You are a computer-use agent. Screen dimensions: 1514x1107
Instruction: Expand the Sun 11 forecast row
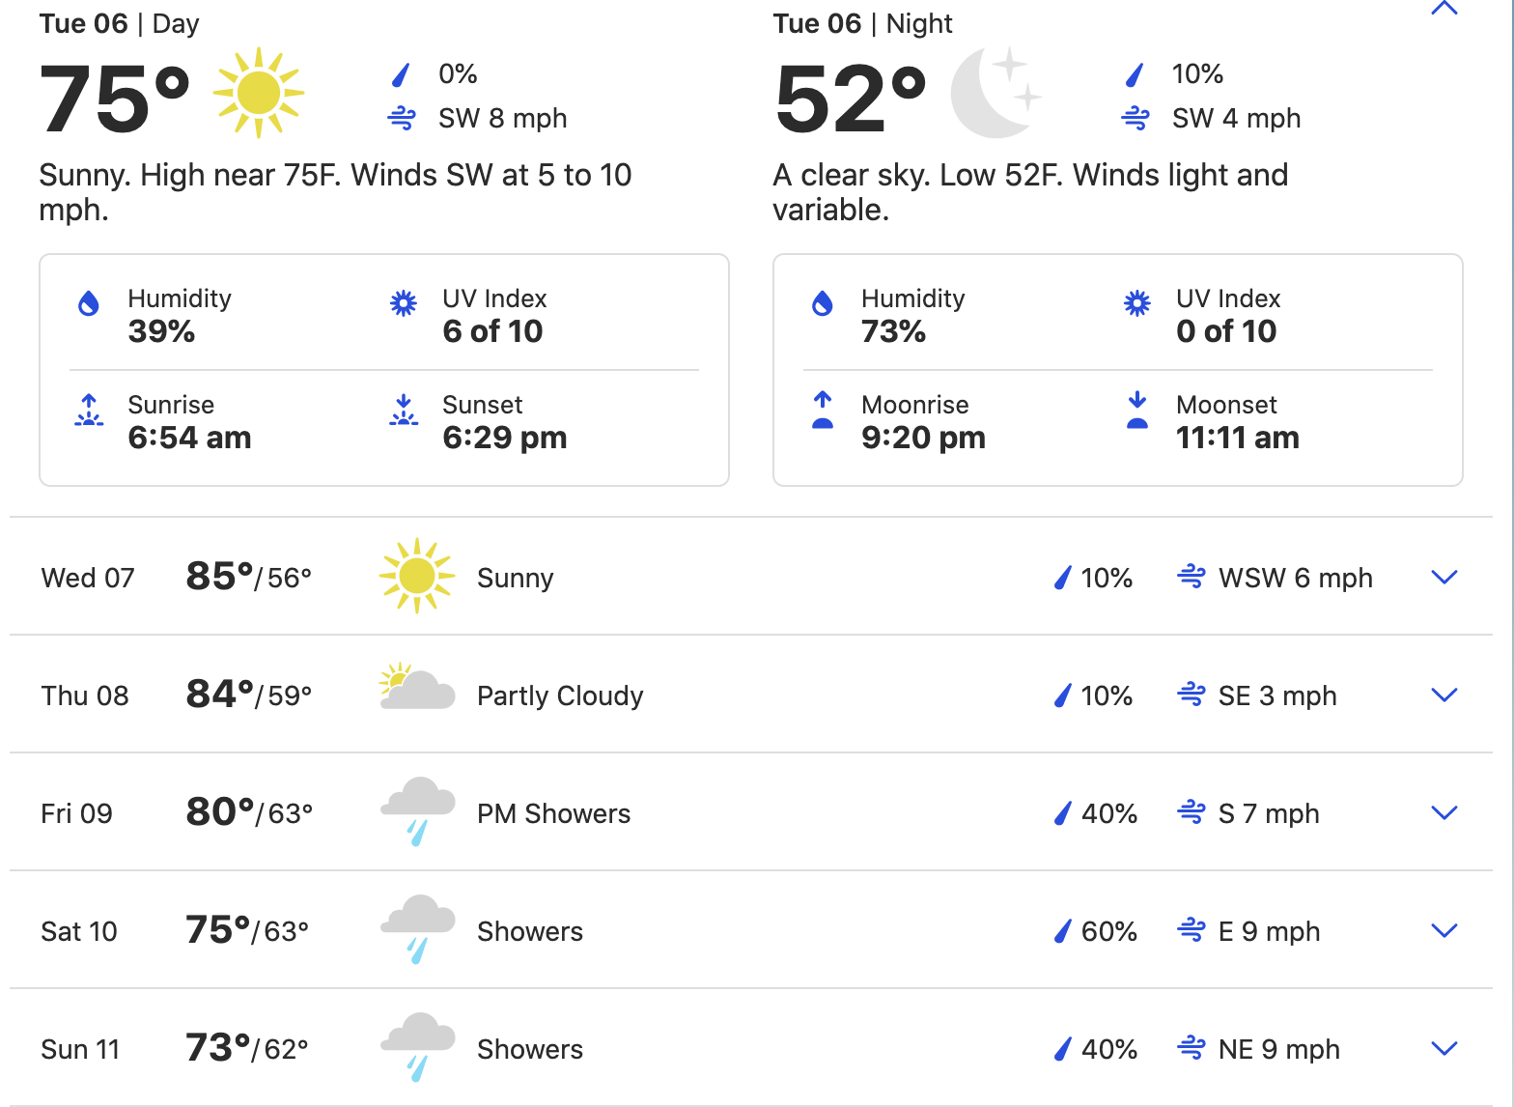tap(1444, 1049)
